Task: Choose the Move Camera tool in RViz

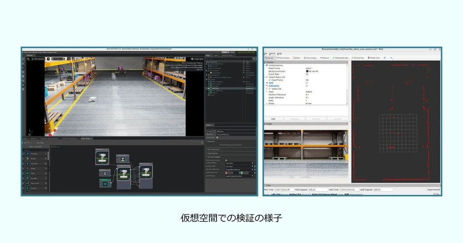Action: pos(283,58)
